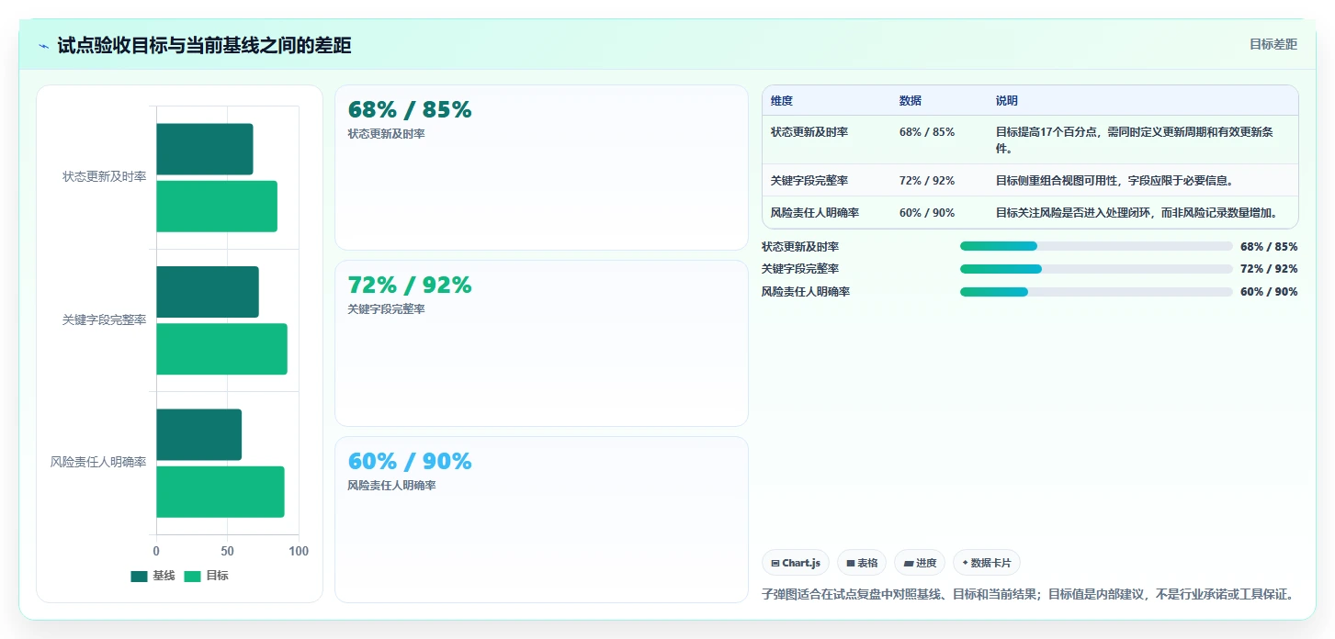Click the x-axis tick label 50
Image resolution: width=1335 pixels, height=639 pixels.
(228, 551)
